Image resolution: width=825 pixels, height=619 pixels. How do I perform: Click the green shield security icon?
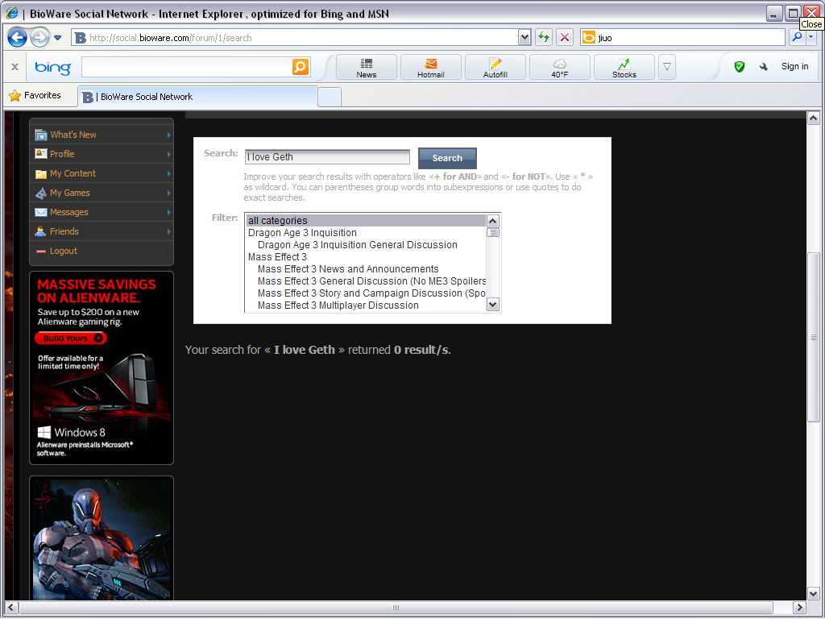click(739, 67)
